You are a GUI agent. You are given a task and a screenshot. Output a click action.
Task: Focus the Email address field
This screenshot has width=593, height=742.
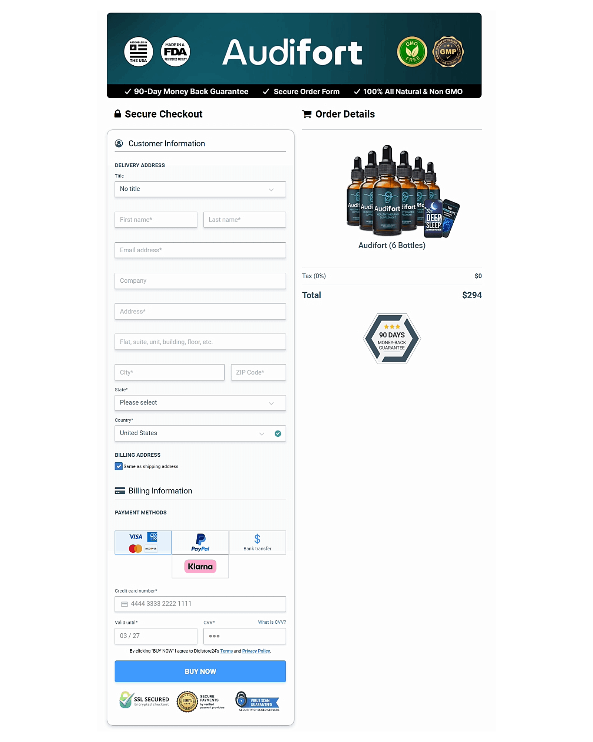(200, 250)
